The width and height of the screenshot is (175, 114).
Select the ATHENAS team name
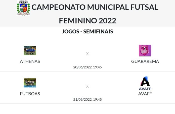click(30, 62)
